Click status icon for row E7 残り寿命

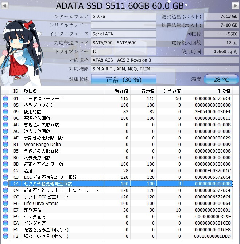[x=5, y=210]
